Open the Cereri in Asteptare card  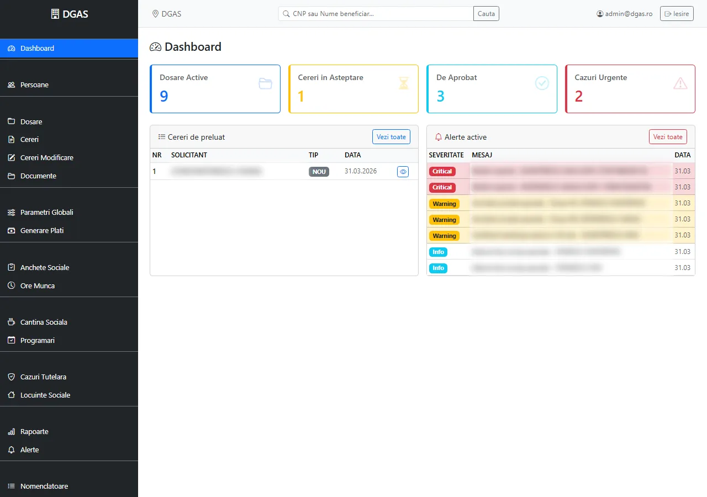point(353,89)
